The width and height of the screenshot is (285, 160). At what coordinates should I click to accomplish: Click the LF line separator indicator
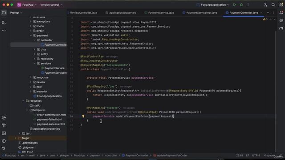[x=248, y=156]
